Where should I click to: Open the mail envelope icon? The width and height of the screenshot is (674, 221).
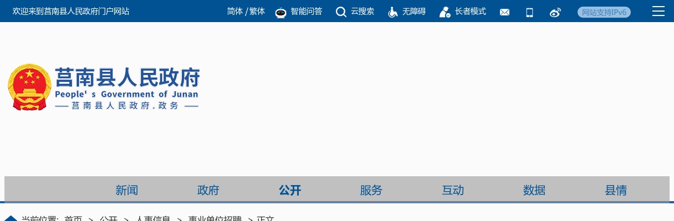[504, 12]
